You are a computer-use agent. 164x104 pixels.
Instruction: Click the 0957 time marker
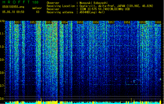(111, 22)
